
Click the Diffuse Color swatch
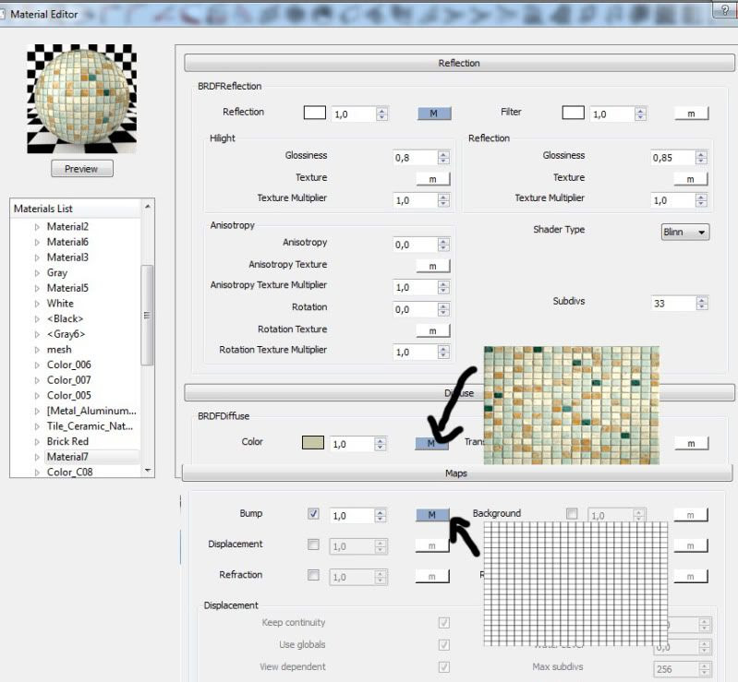tap(313, 443)
